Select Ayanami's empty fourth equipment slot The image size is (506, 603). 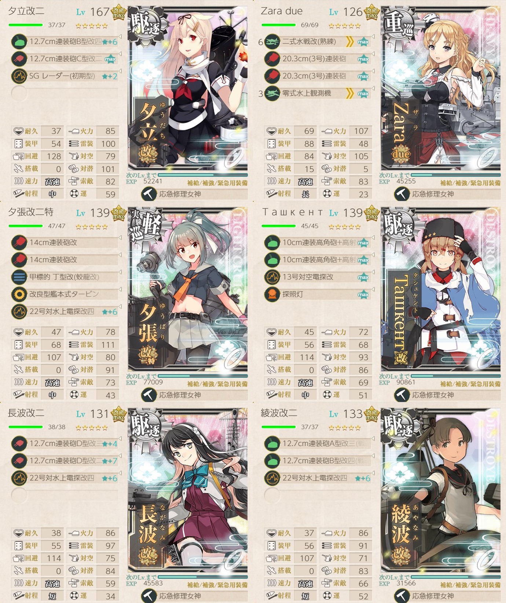tap(318, 495)
